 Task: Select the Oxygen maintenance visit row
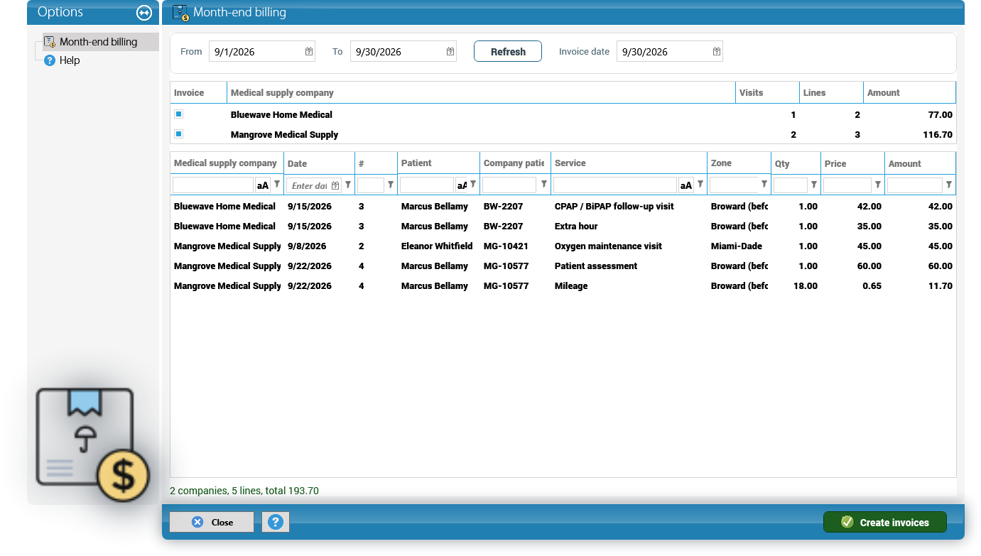[563, 246]
